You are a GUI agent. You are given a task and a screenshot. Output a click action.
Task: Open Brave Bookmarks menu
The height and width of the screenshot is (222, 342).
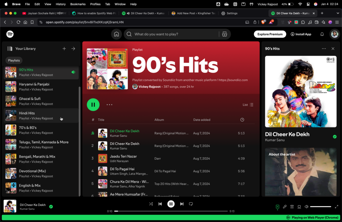coord(78,4)
